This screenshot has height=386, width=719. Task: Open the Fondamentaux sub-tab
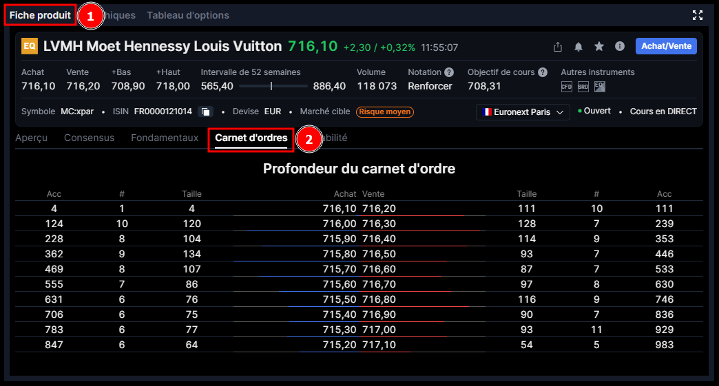pyautogui.click(x=165, y=138)
